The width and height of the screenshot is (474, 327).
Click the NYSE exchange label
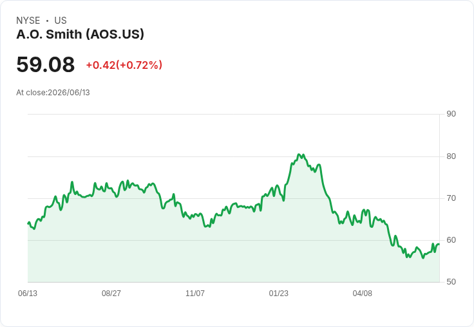pos(28,21)
